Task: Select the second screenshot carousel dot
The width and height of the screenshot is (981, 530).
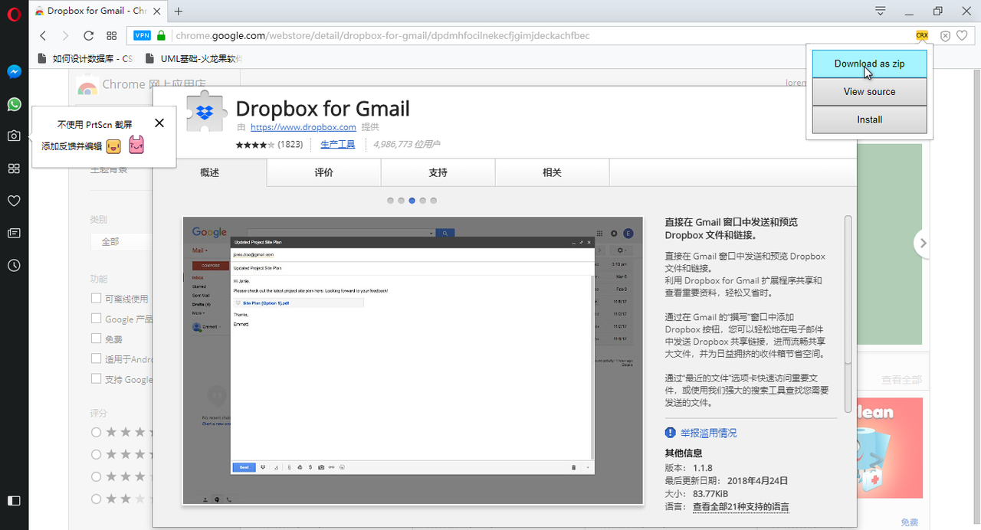Action: (402, 201)
